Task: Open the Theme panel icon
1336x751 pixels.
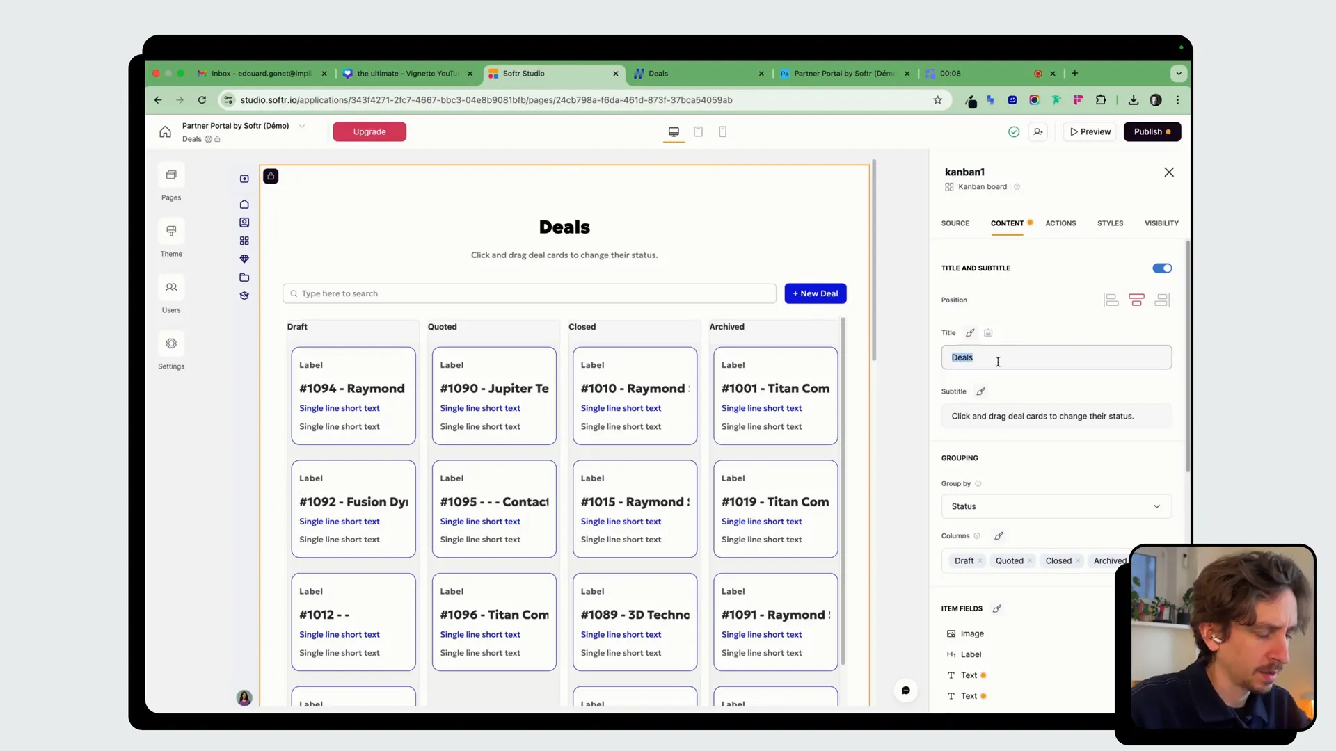Action: [x=171, y=232]
